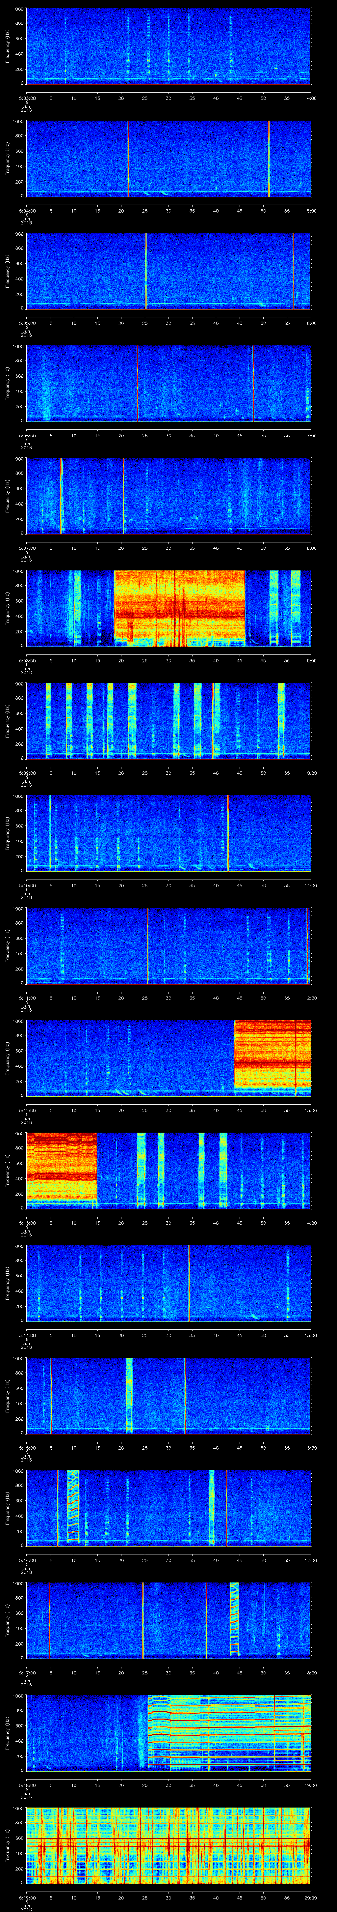
Task: Click the 4:00 end time label
Action: point(311,97)
